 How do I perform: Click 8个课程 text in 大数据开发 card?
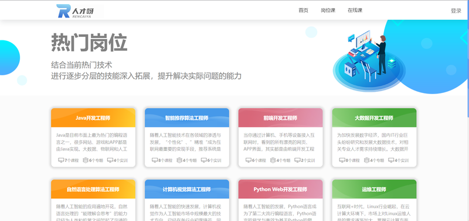(x=353, y=160)
